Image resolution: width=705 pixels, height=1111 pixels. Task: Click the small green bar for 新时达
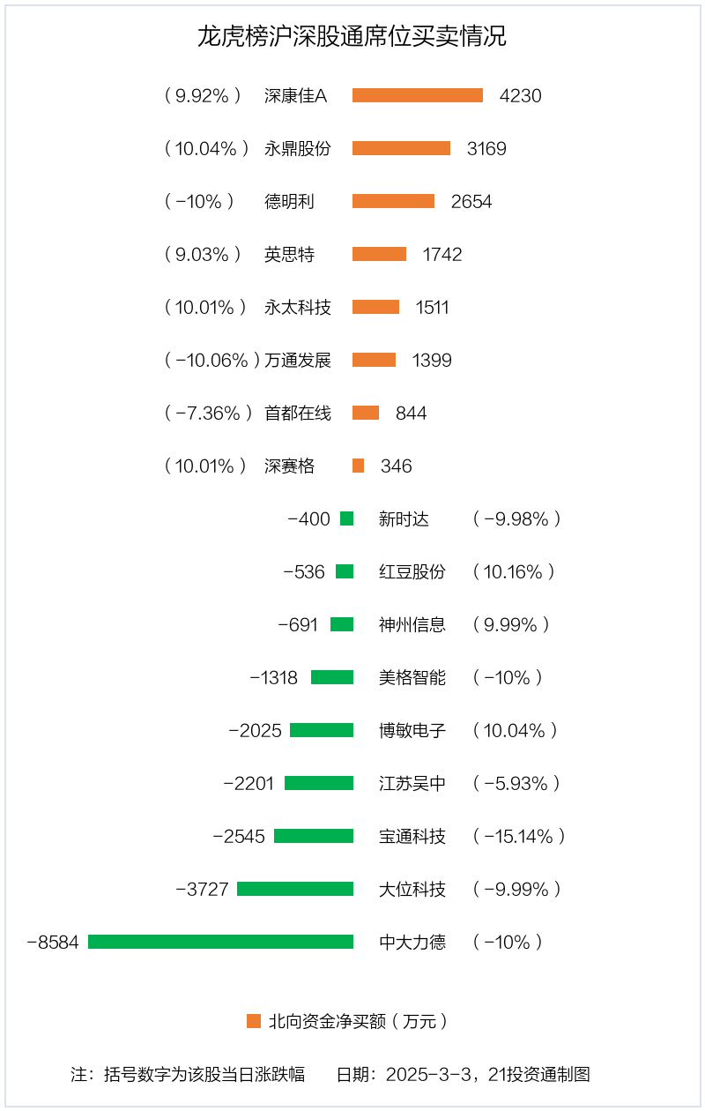point(346,518)
